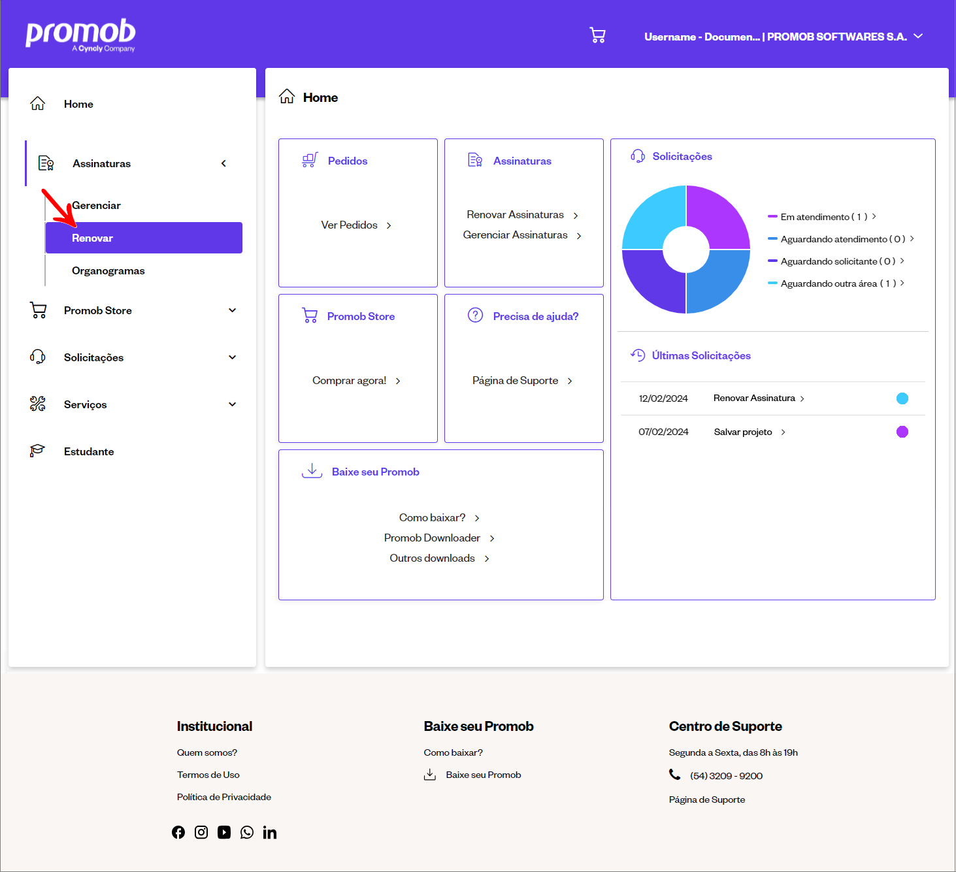Viewport: 956px width, 872px height.
Task: Expand the Serviços sidebar chevron
Action: [x=232, y=404]
